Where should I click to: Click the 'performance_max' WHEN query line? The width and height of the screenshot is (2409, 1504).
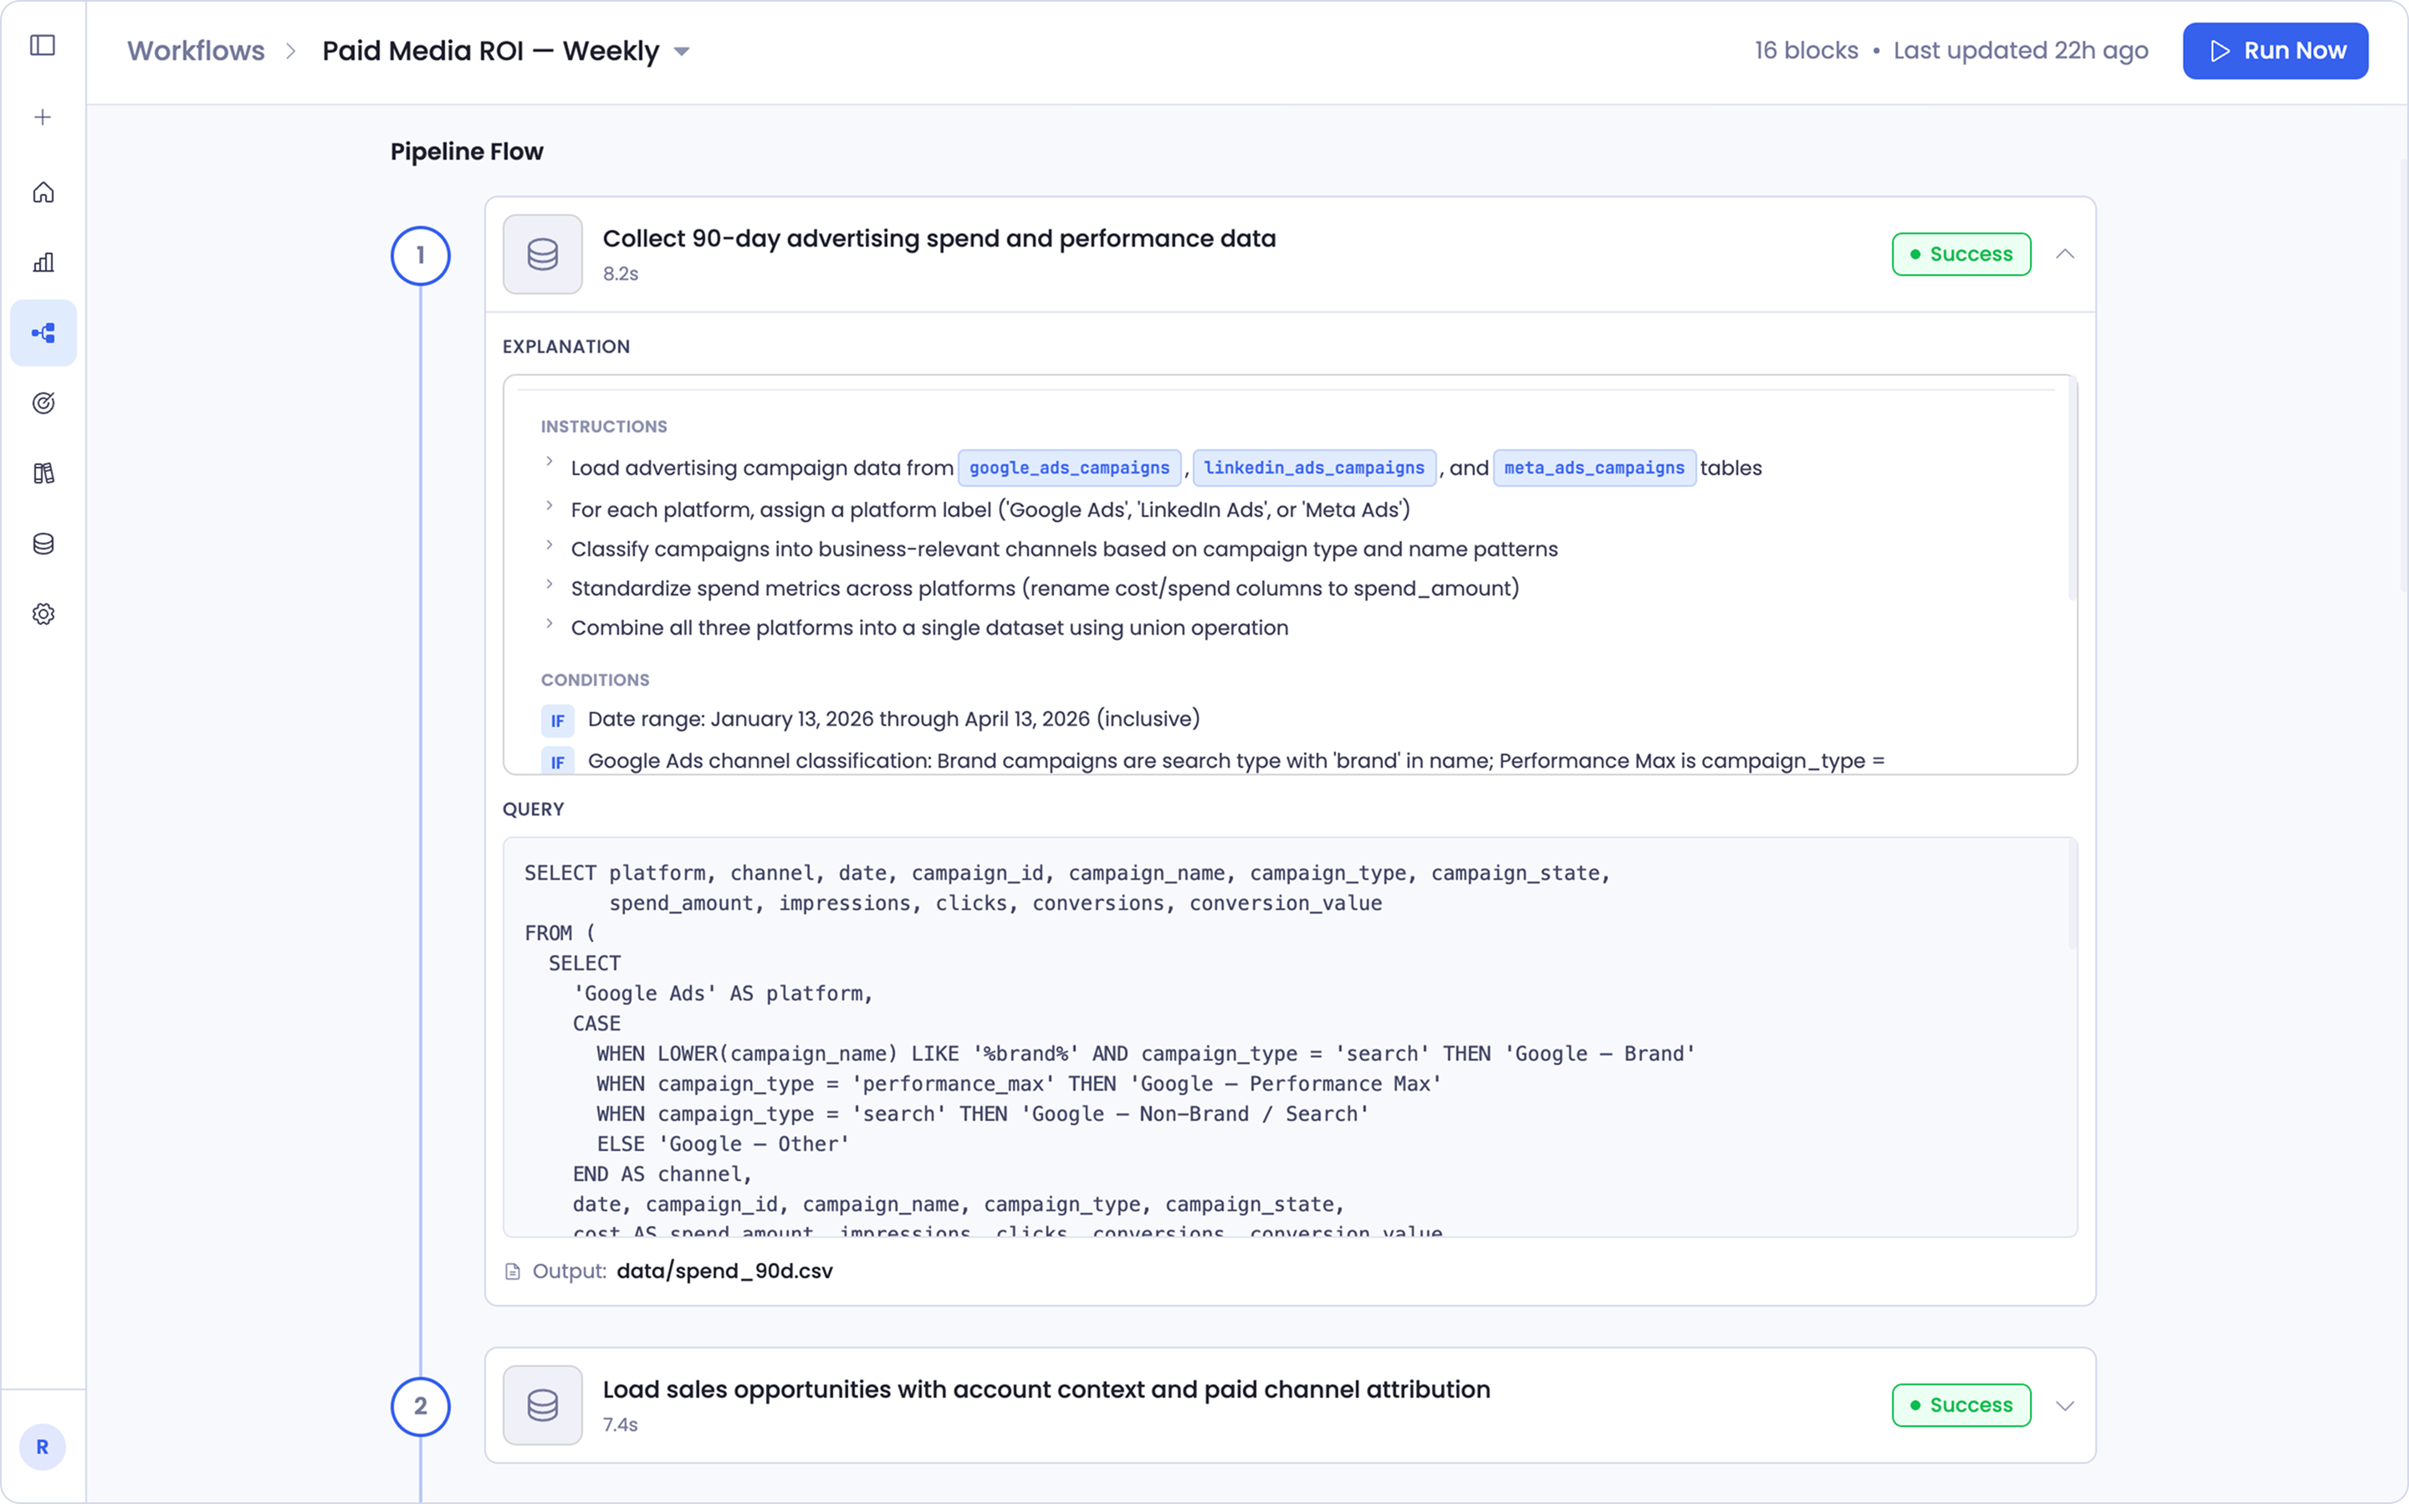tap(1019, 1084)
